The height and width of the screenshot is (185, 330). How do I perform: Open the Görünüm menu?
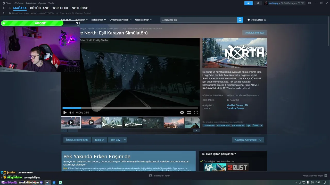pos(19,3)
